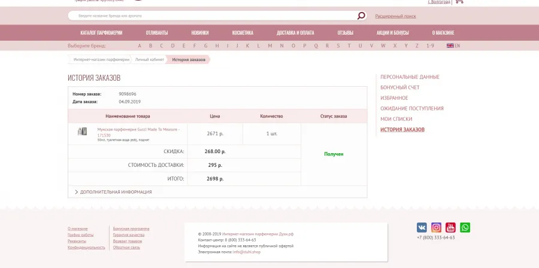Open footer Реквизиты link
This screenshot has height=268, width=539.
(x=77, y=241)
